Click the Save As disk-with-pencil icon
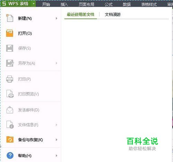Image resolution: width=173 pixels, height=162 pixels. 10,63
